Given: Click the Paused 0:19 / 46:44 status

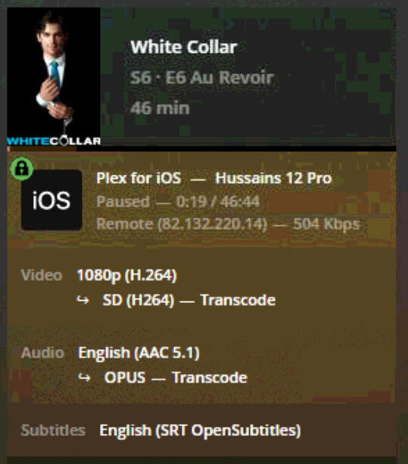Looking at the screenshot, I should point(178,202).
